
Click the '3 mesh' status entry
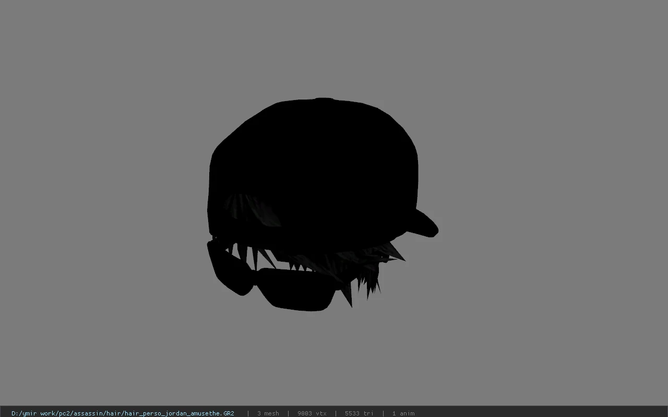pyautogui.click(x=268, y=413)
